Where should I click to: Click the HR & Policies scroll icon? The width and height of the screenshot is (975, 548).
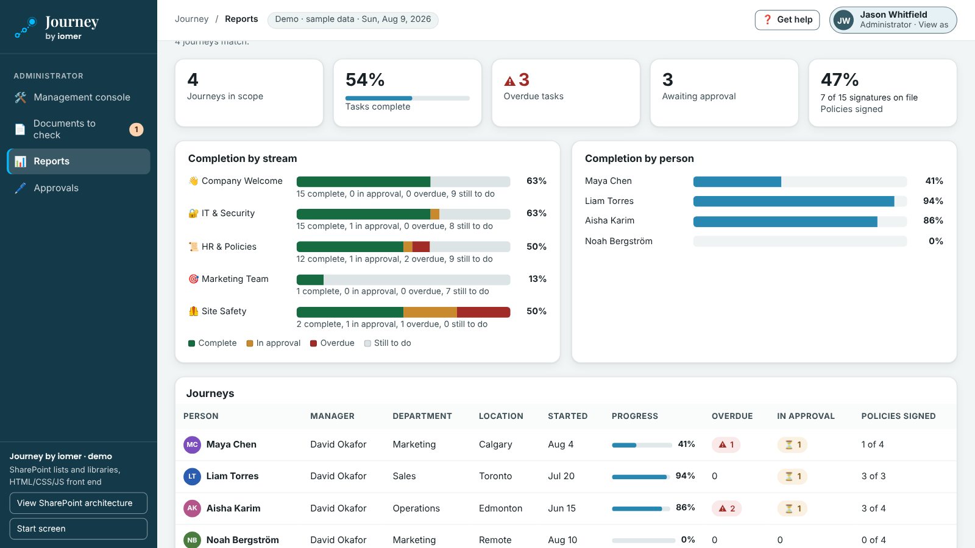[x=193, y=247]
